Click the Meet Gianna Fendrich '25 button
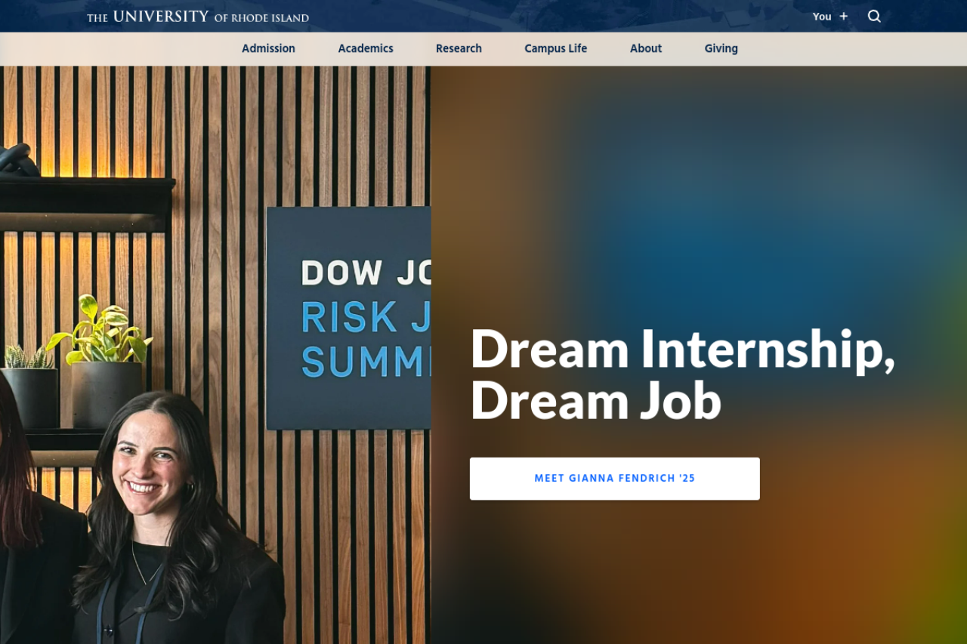Viewport: 967px width, 644px height. pos(615,479)
